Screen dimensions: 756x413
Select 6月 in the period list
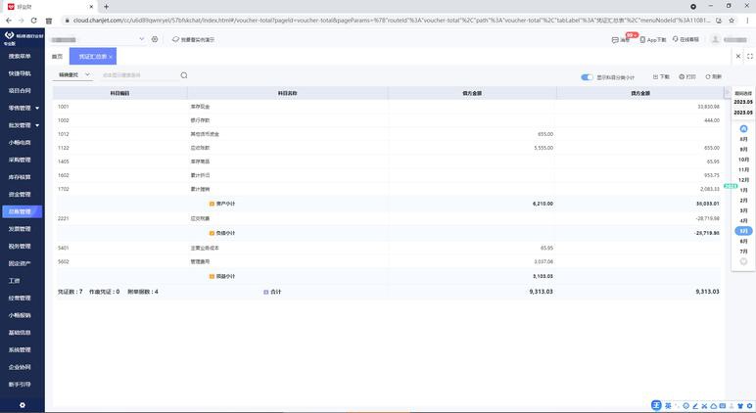[x=743, y=241]
